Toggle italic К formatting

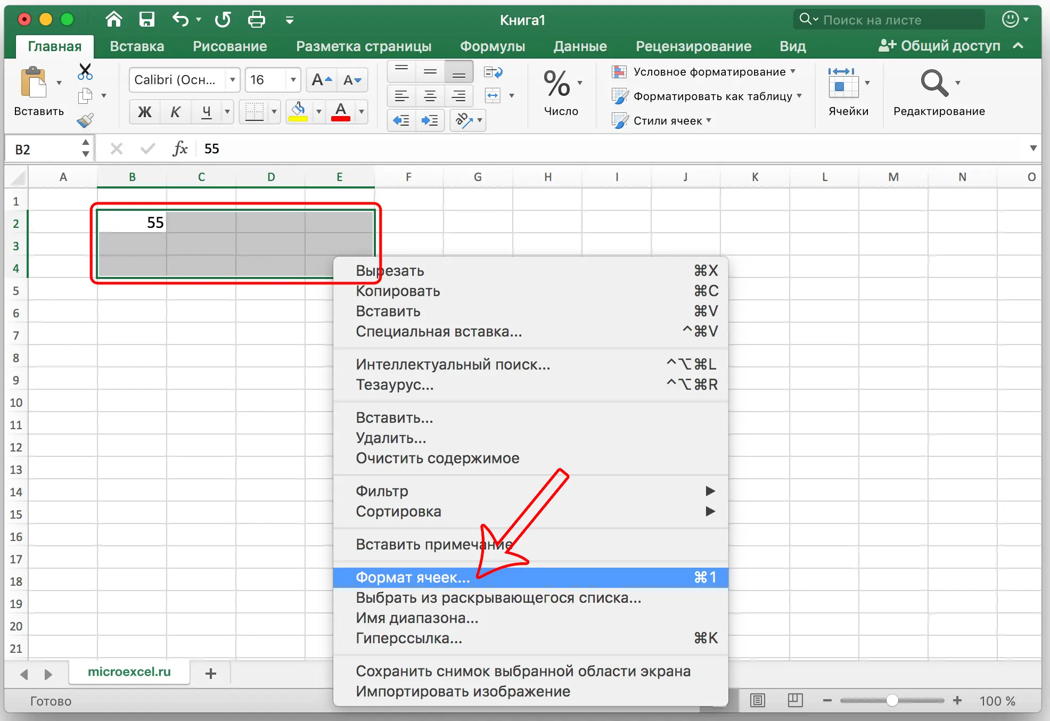tap(175, 112)
